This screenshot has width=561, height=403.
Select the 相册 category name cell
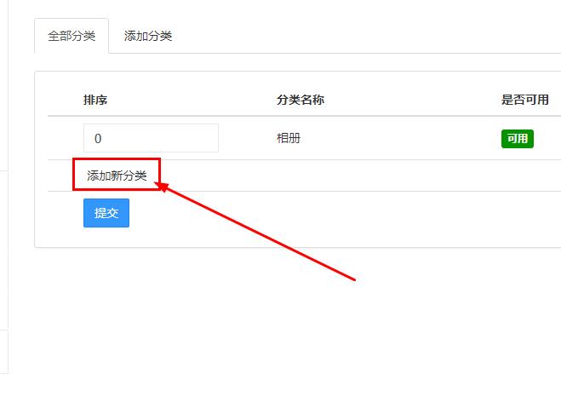[289, 138]
